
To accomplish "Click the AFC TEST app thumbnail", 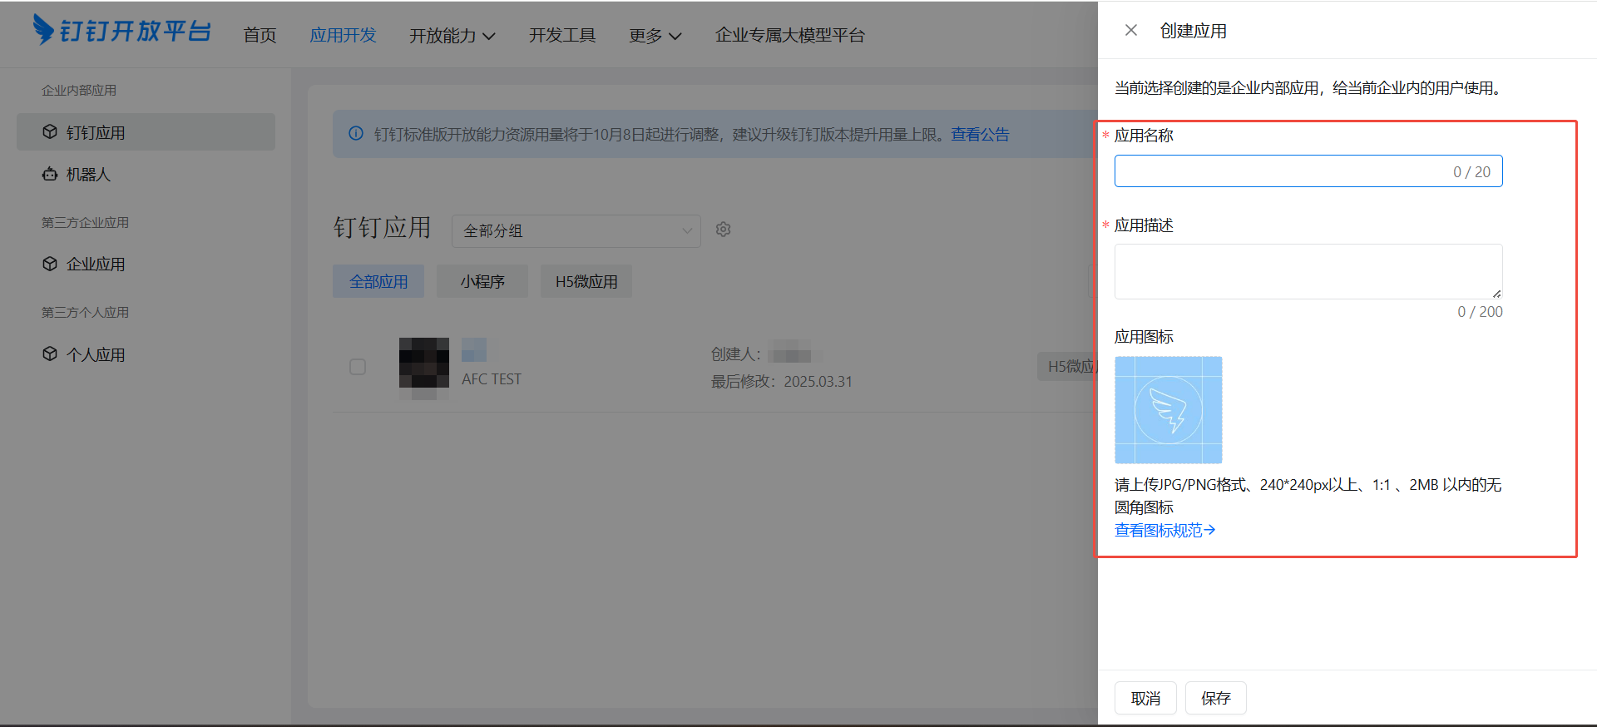I will pos(424,363).
